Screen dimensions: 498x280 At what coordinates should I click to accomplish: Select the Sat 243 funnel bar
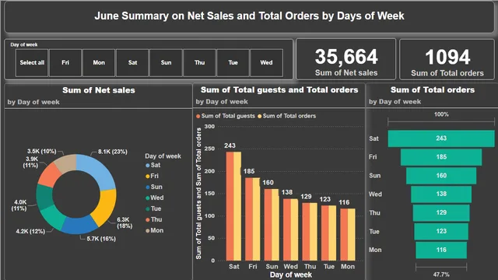[x=441, y=138]
